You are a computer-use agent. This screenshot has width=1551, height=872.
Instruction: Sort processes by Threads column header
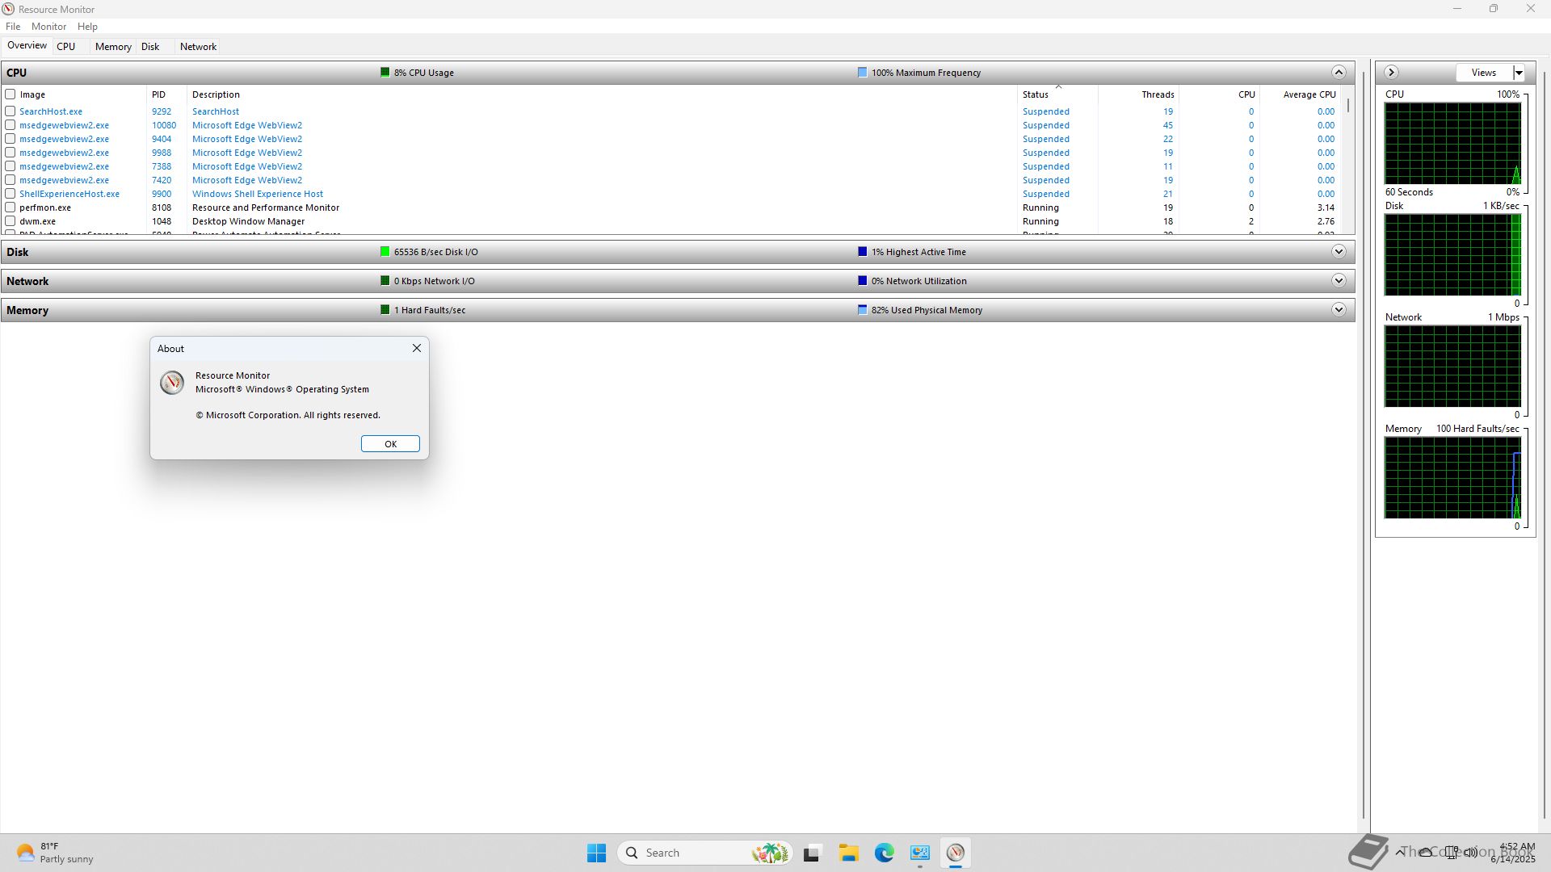[x=1157, y=94]
